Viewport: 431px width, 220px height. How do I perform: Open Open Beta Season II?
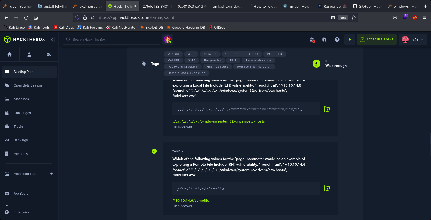[29, 85]
